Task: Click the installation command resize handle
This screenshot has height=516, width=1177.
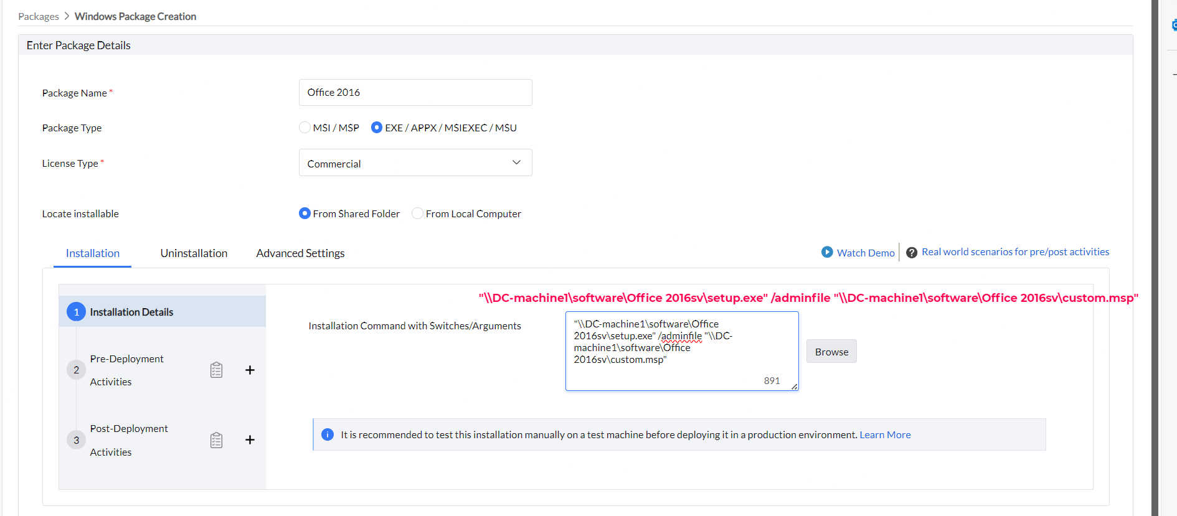Action: point(795,387)
